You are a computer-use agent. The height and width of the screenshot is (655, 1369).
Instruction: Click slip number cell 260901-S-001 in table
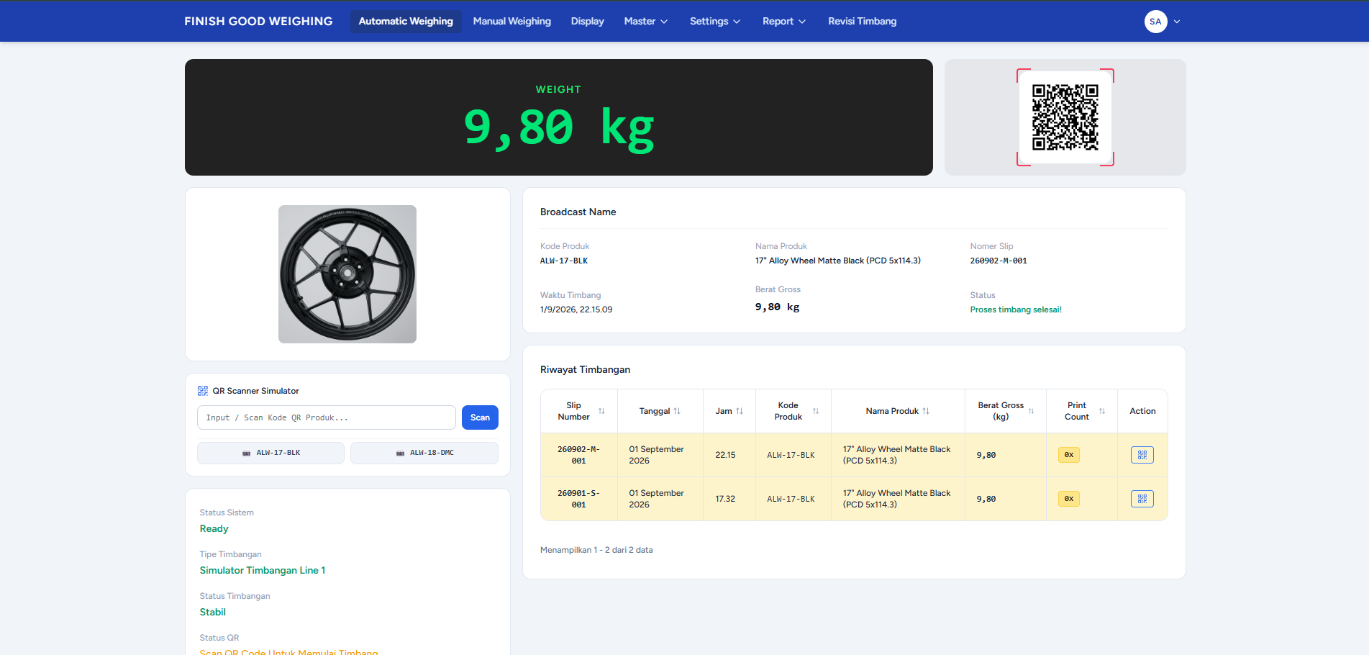(578, 499)
